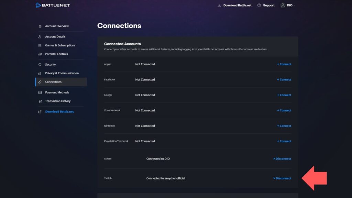352x198 pixels.
Task: Connect an Apple account
Action: 284,64
